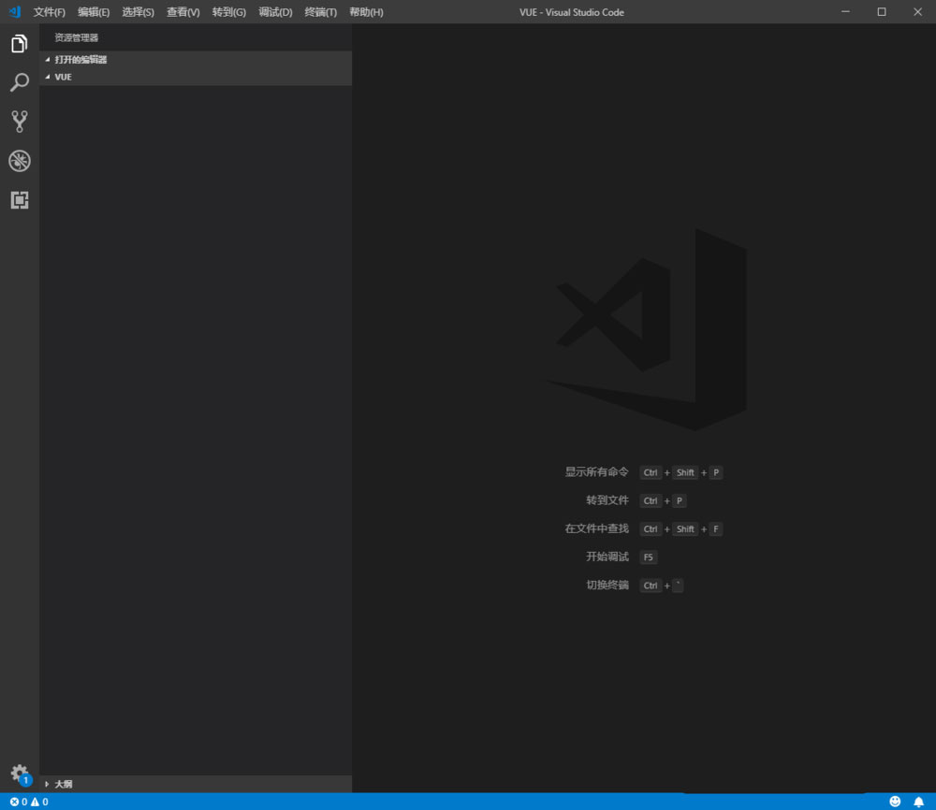Open the Extensions view
The image size is (936, 810).
coord(19,200)
